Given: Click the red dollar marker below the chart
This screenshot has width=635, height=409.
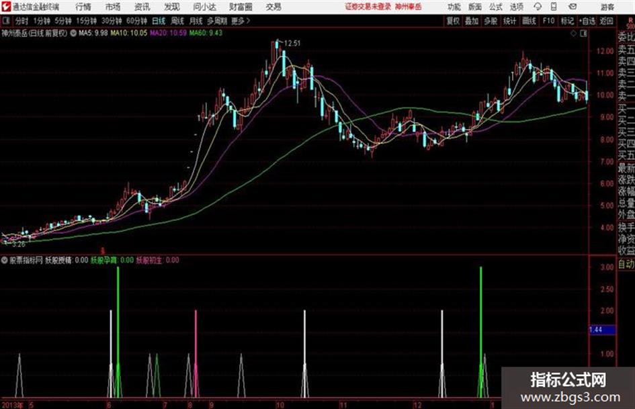Looking at the screenshot, I should tap(102, 251).
